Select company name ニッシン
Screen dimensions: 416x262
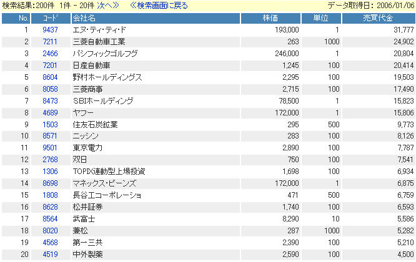click(86, 136)
